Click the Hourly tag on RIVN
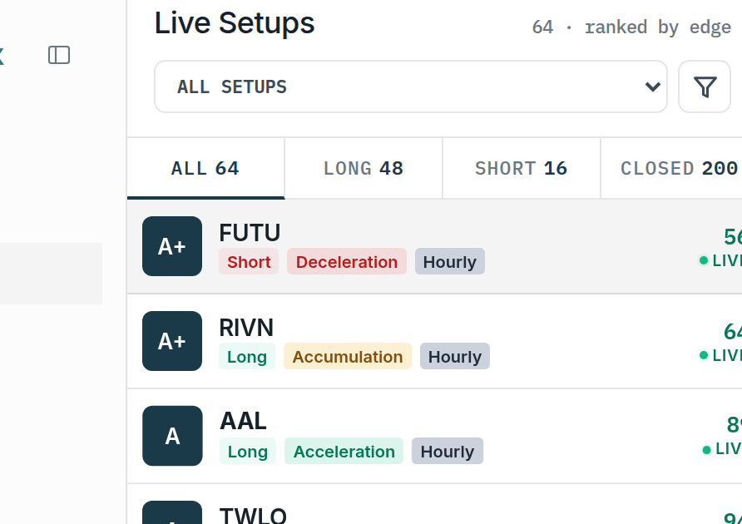 455,357
